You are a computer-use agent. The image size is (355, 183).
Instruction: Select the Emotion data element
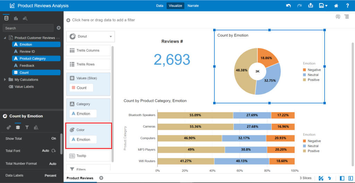pos(36,44)
